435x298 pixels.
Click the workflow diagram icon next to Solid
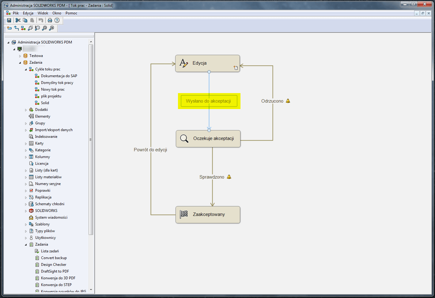coord(37,103)
